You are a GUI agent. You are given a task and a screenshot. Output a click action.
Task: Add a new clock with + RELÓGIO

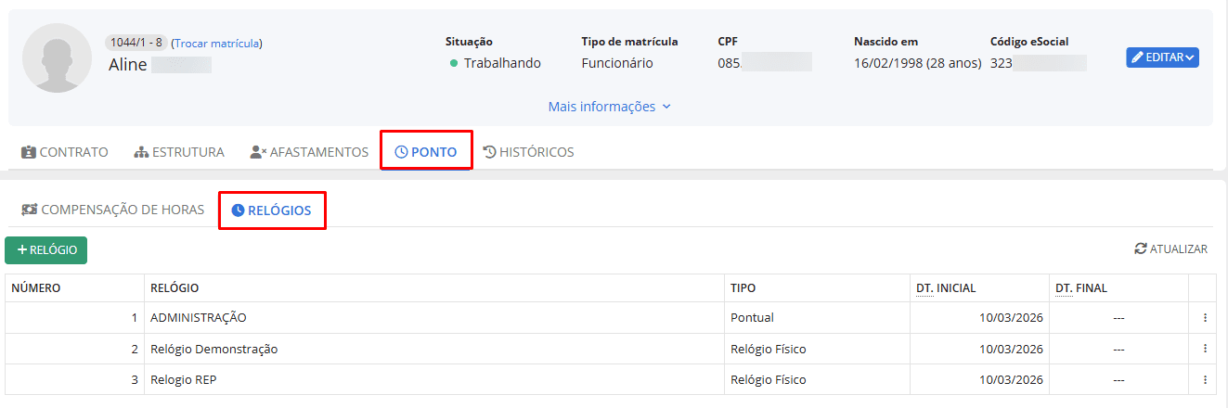[46, 250]
